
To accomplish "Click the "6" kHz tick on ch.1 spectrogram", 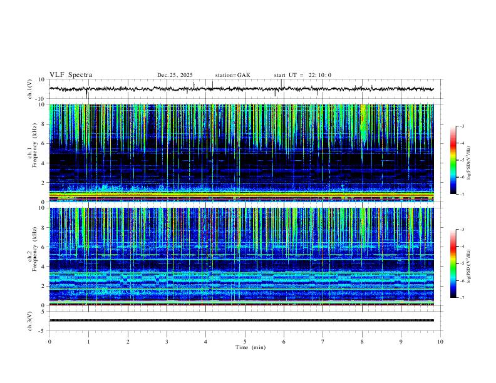I will pyautogui.click(x=44, y=143).
